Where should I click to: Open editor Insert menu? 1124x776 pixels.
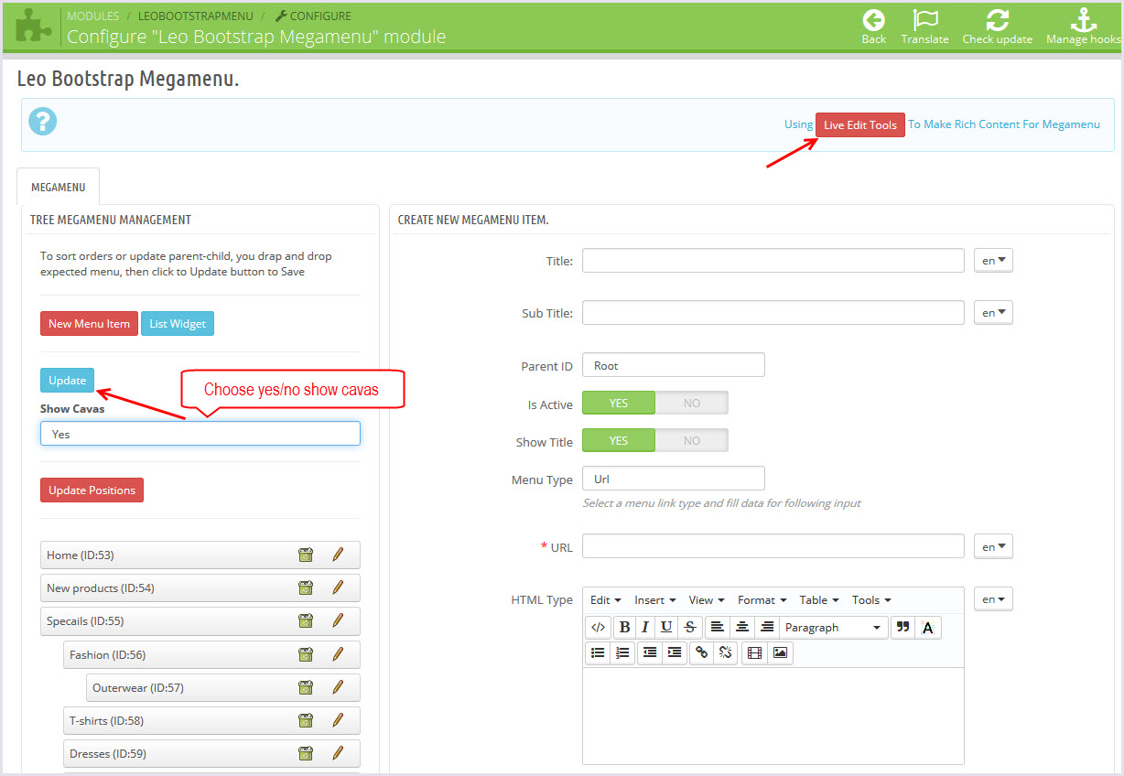(654, 600)
